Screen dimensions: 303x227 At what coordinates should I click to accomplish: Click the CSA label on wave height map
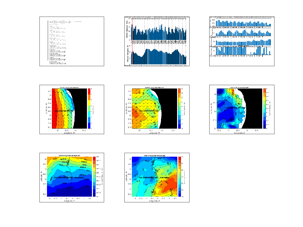pyautogui.click(x=64, y=111)
